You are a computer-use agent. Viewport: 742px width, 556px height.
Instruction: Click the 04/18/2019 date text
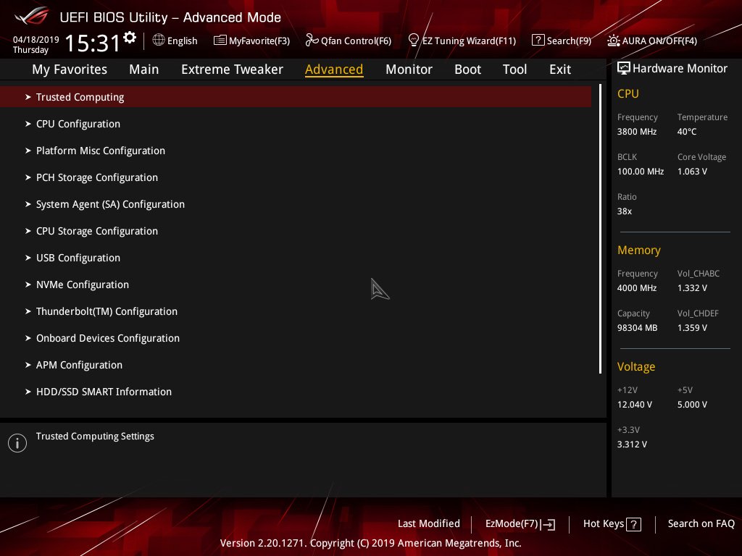click(x=36, y=40)
